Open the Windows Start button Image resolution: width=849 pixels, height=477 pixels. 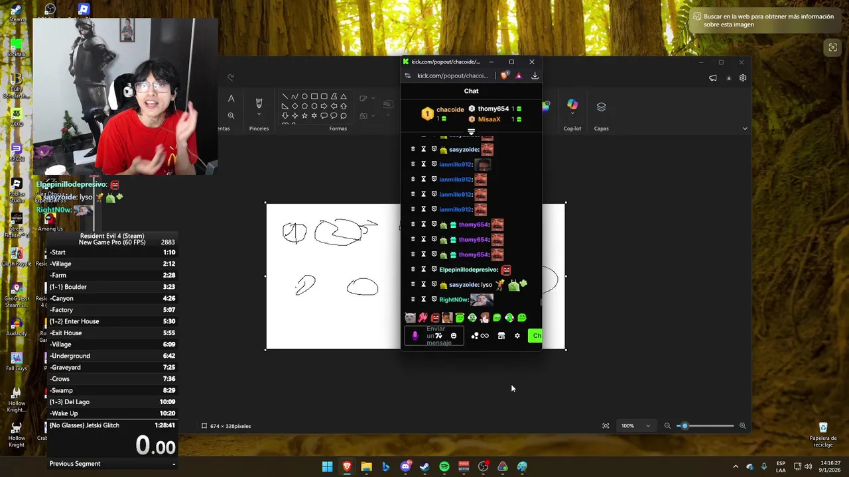pyautogui.click(x=328, y=466)
